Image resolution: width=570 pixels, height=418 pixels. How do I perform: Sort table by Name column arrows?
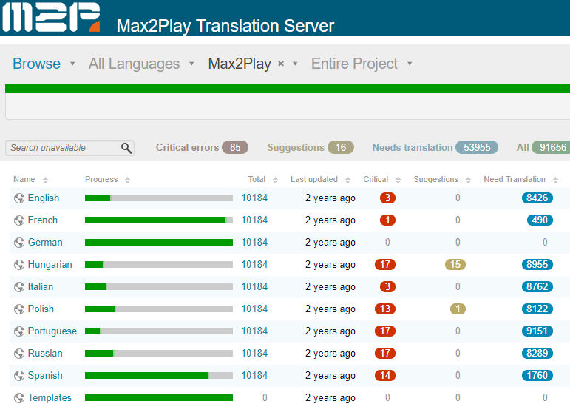point(45,180)
